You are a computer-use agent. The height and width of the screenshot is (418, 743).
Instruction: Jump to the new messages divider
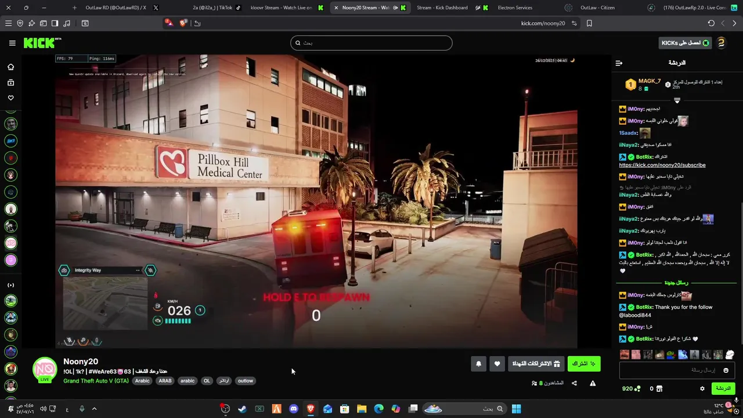(676, 283)
